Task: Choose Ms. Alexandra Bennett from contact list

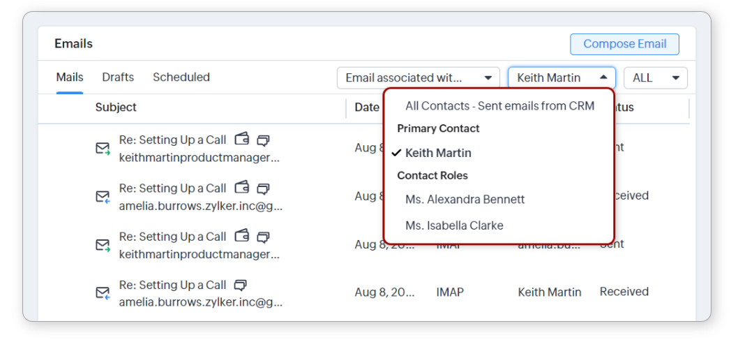Action: coord(465,200)
